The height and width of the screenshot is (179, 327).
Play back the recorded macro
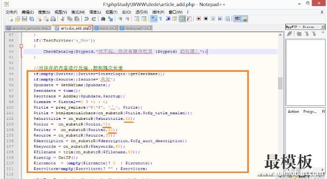pos(213,19)
